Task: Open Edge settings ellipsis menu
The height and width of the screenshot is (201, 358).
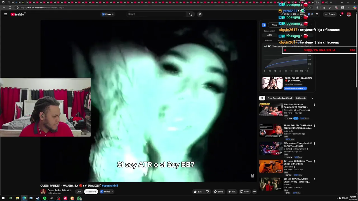Action: [x=349, y=8]
